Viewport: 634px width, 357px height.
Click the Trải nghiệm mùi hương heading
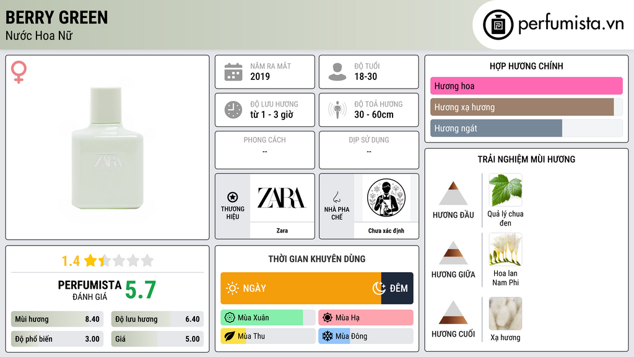526,159
